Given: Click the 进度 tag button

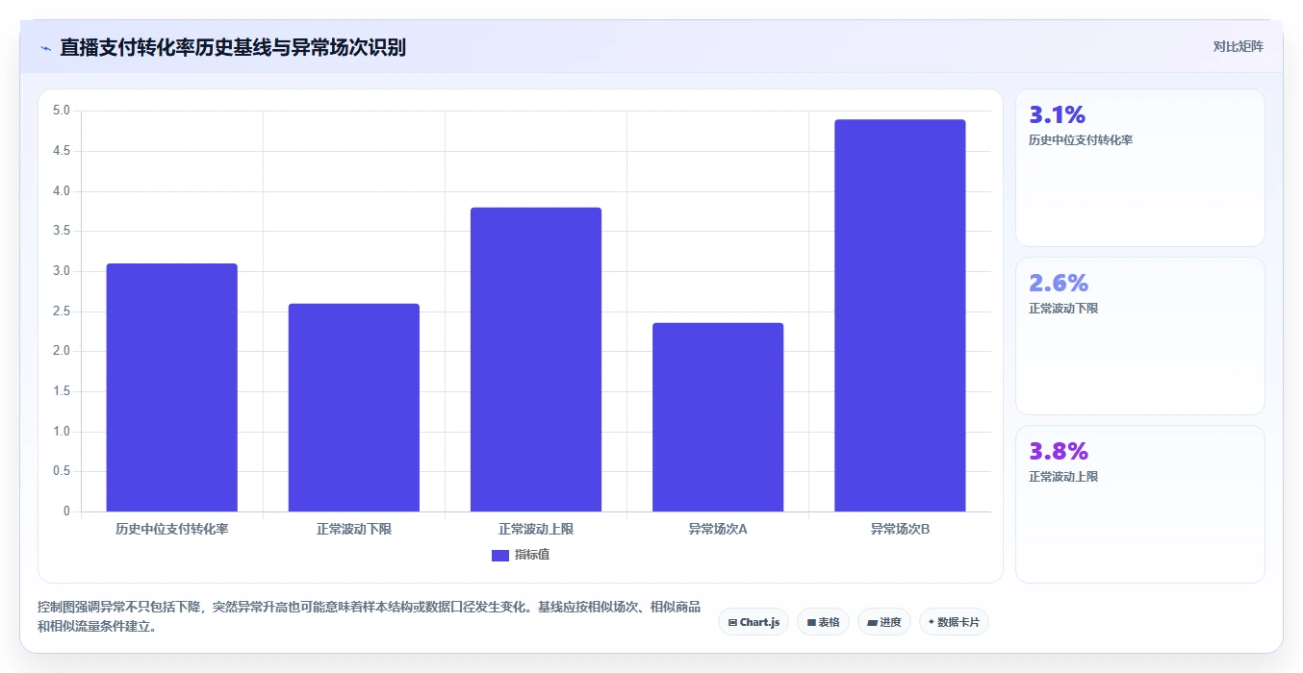Looking at the screenshot, I should click(883, 622).
